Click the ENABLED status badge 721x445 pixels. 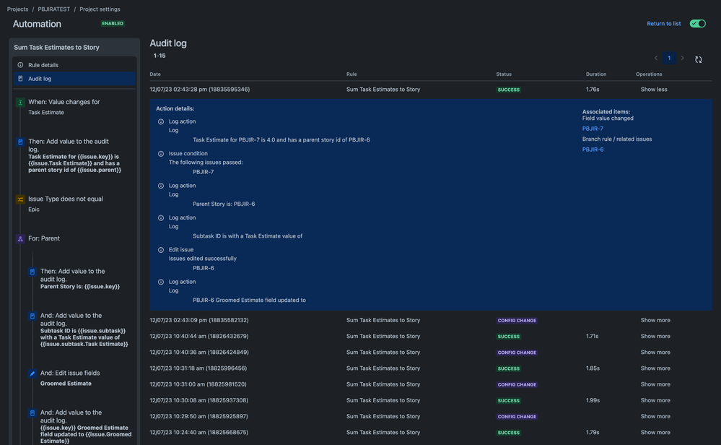113,23
